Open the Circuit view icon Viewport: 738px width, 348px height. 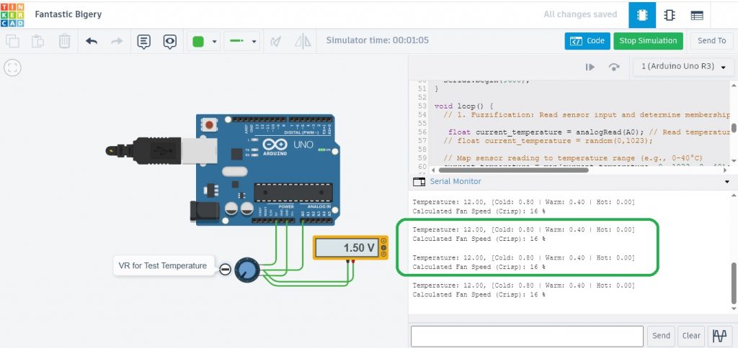tap(642, 15)
